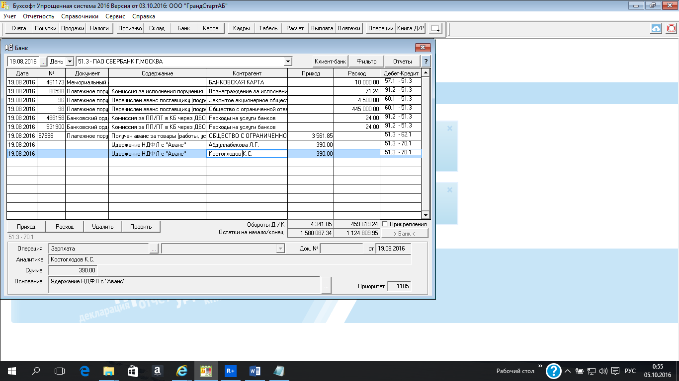The image size is (679, 381).
Task: Click the Удалить button
Action: point(102,227)
